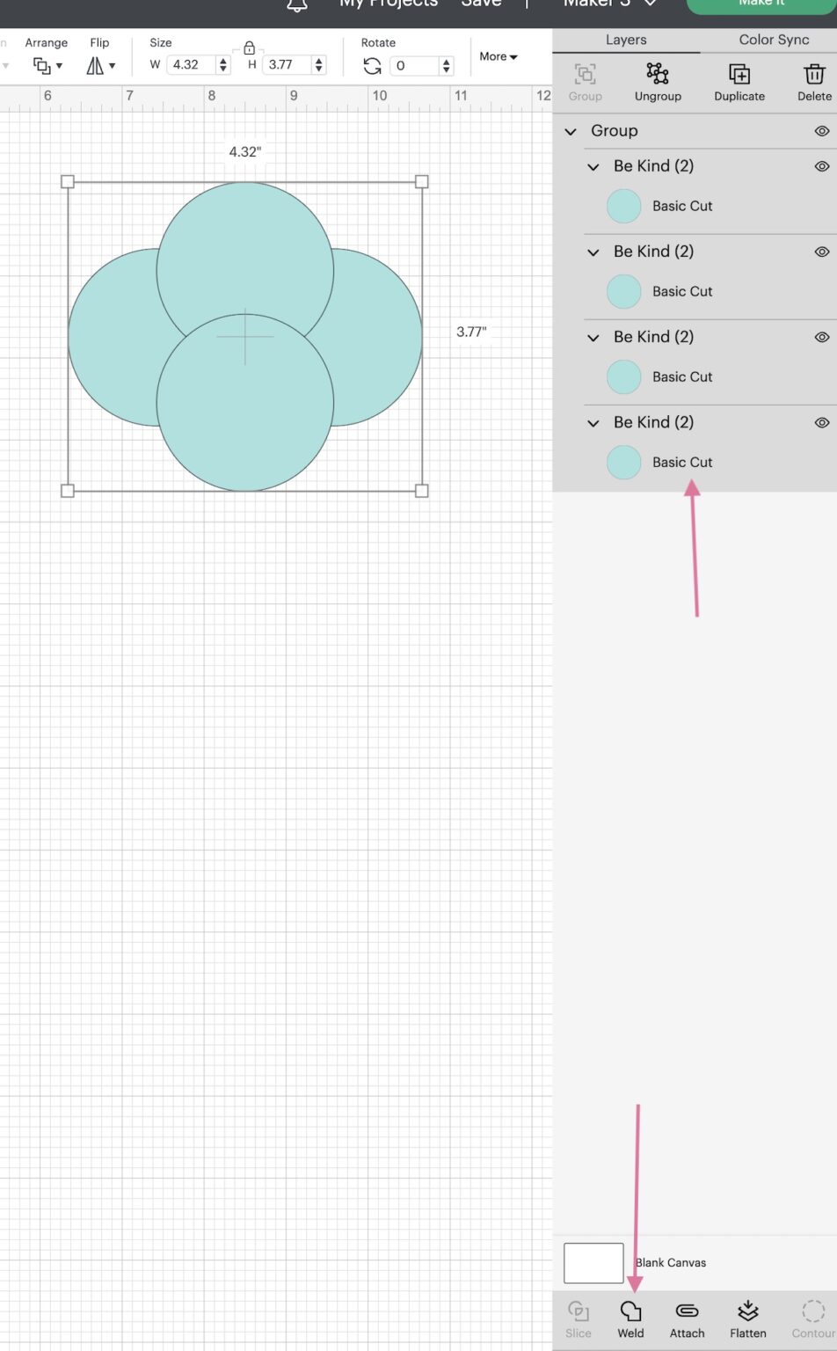Screen dimensions: 837x1351
Task: Select the Weld tool
Action: click(x=630, y=1318)
